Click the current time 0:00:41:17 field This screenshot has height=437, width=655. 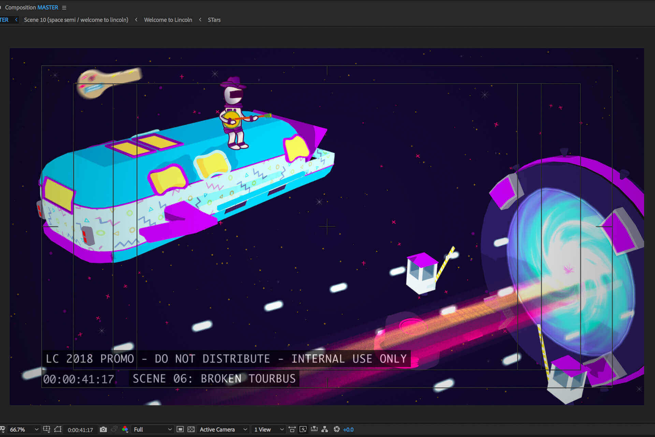coord(80,430)
